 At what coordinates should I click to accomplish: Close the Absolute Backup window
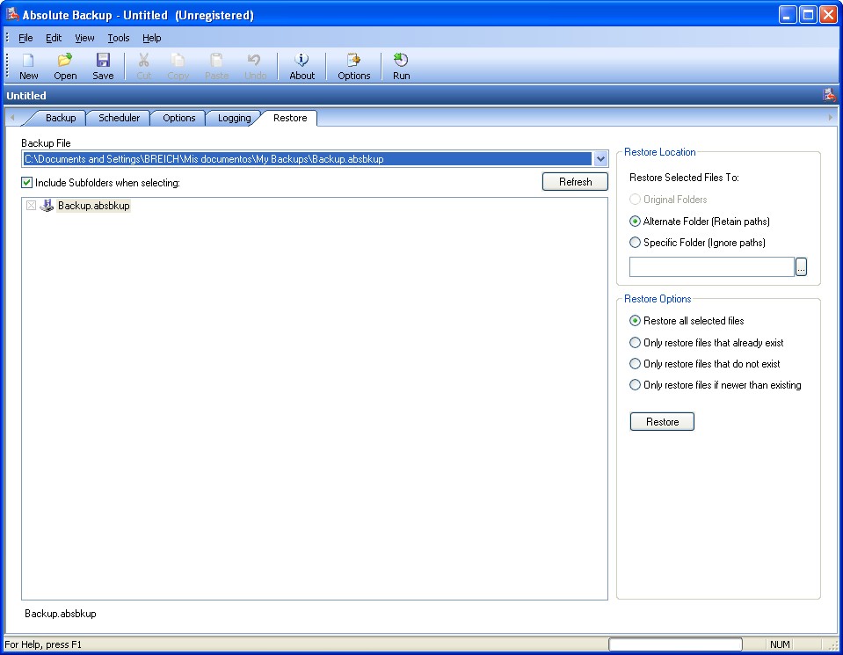coord(828,15)
